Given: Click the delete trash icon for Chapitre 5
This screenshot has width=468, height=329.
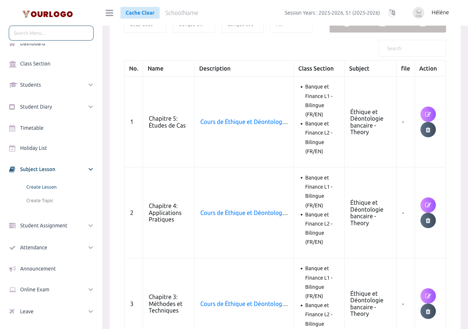Looking at the screenshot, I should [x=428, y=129].
